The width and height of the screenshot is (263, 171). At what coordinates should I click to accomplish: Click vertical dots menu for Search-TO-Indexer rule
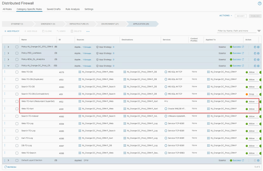pyautogui.click(x=5, y=116)
